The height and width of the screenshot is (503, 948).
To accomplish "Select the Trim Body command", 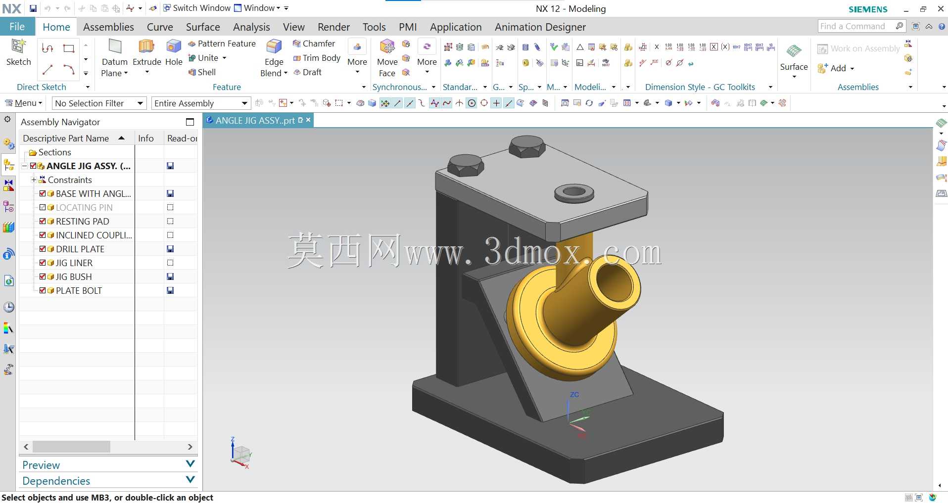I will [x=317, y=58].
